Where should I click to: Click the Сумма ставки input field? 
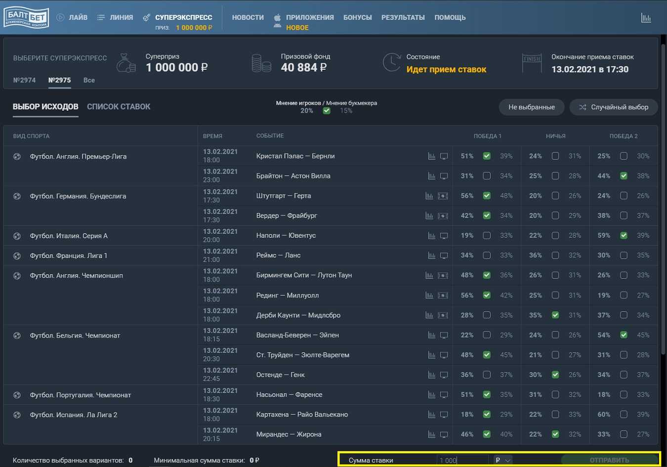462,460
